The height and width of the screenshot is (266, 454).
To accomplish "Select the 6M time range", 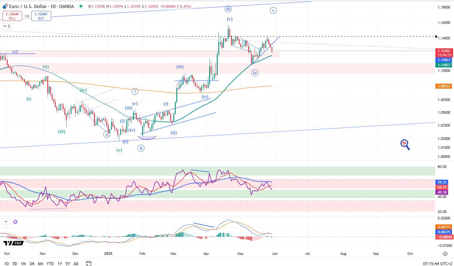I will coord(40,264).
